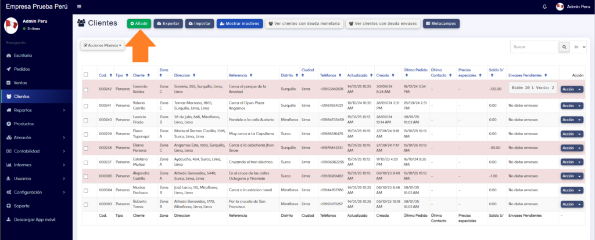Screen dimensions: 595x240
Task: Check the Estefano Muñoz row checkbox
Action: point(86,162)
